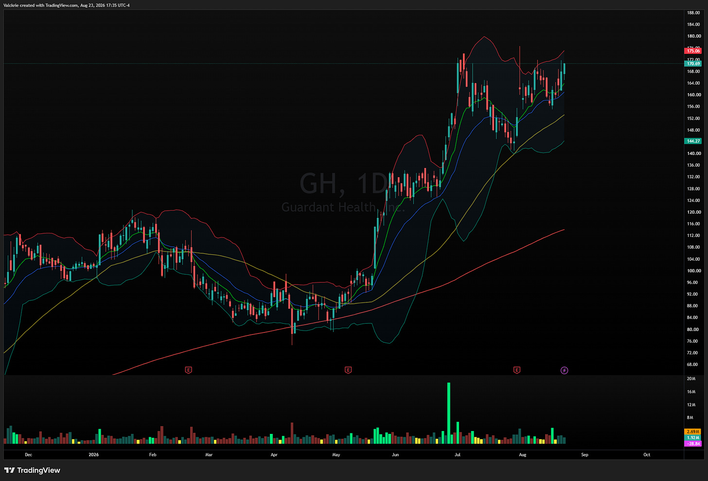The height and width of the screenshot is (481, 708).
Task: Select the Oct label on the time axis
Action: coord(647,455)
